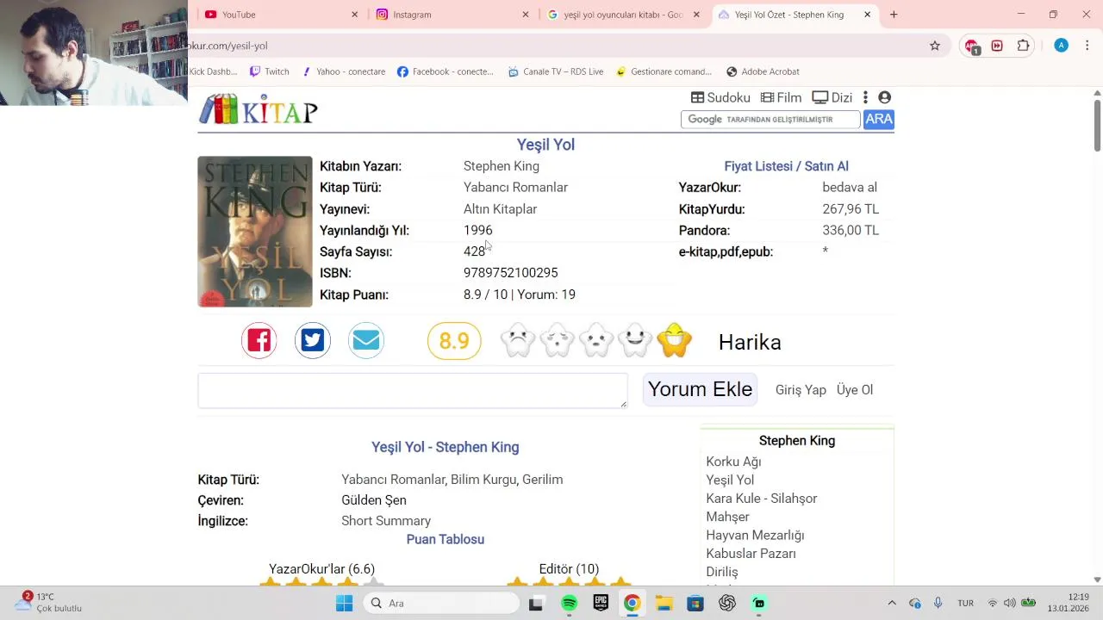Open the Hayvan Mezarlığı book link
Image resolution: width=1103 pixels, height=620 pixels.
pyautogui.click(x=755, y=535)
